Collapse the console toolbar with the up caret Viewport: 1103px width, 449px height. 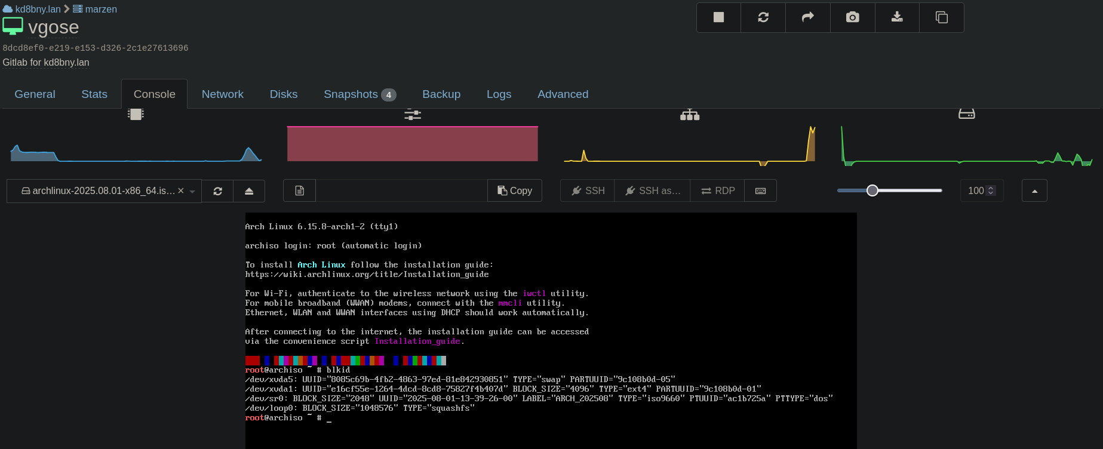click(1034, 191)
